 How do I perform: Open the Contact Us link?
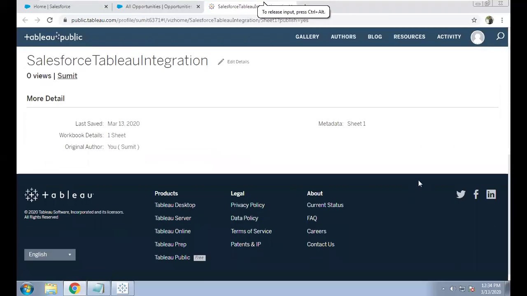(x=321, y=245)
